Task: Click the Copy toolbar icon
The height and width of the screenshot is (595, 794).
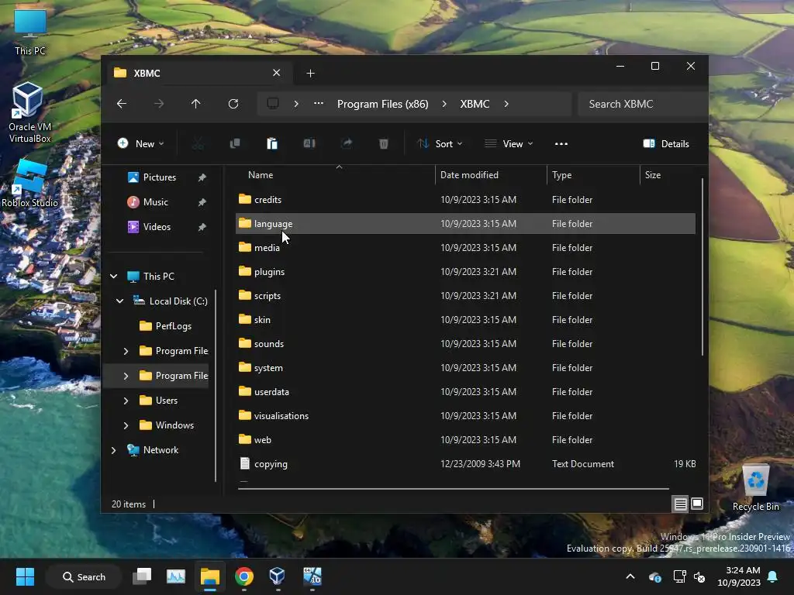Action: click(235, 143)
